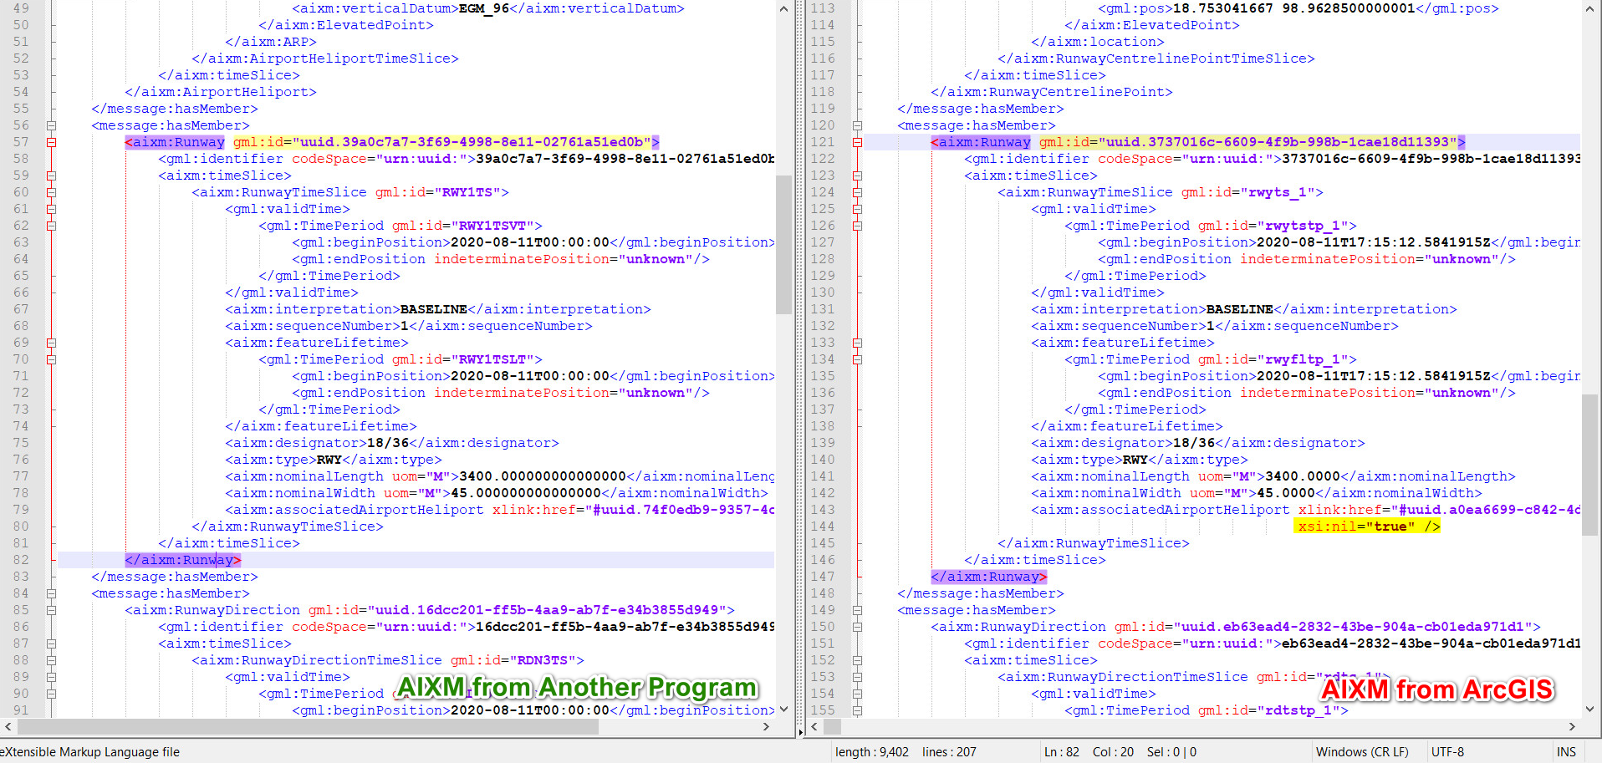Click the Windows (CR LF) line ending field
1602x763 pixels.
(x=1362, y=752)
